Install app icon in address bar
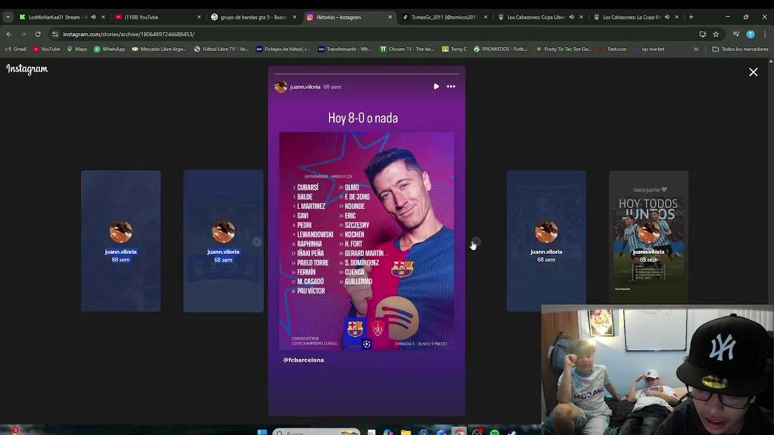 (703, 34)
